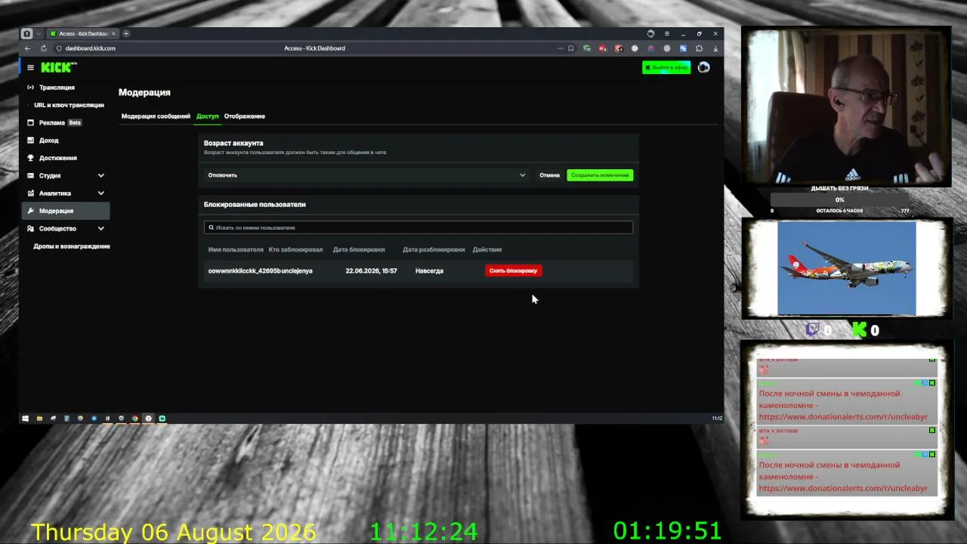Open a new browser tab
The image size is (967, 544).
[x=126, y=33]
